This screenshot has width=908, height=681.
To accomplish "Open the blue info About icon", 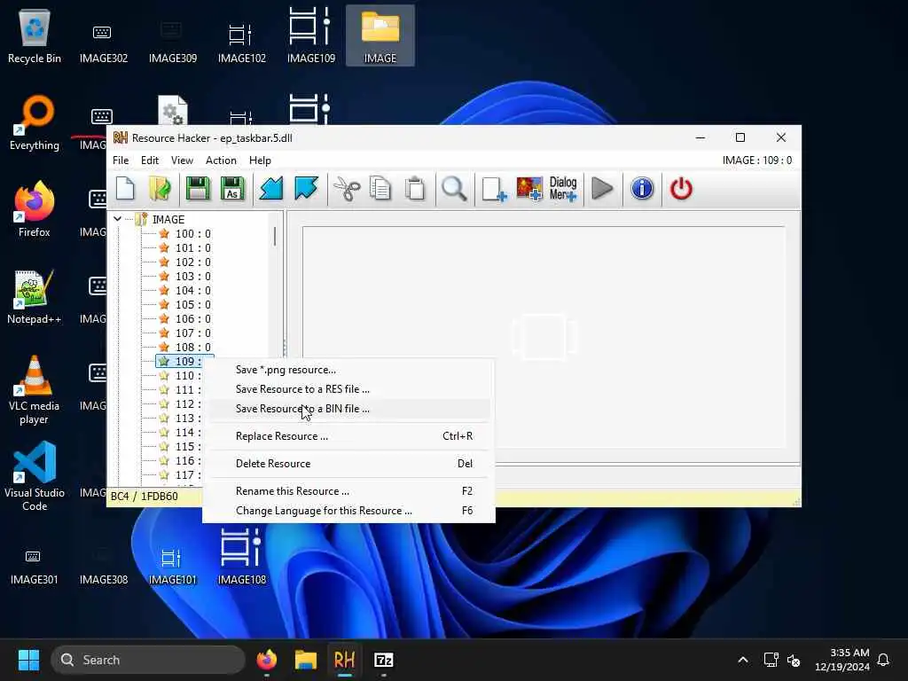I will coord(642,189).
